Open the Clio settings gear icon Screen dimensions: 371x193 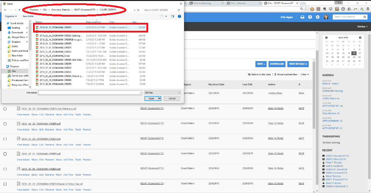coord(318,17)
